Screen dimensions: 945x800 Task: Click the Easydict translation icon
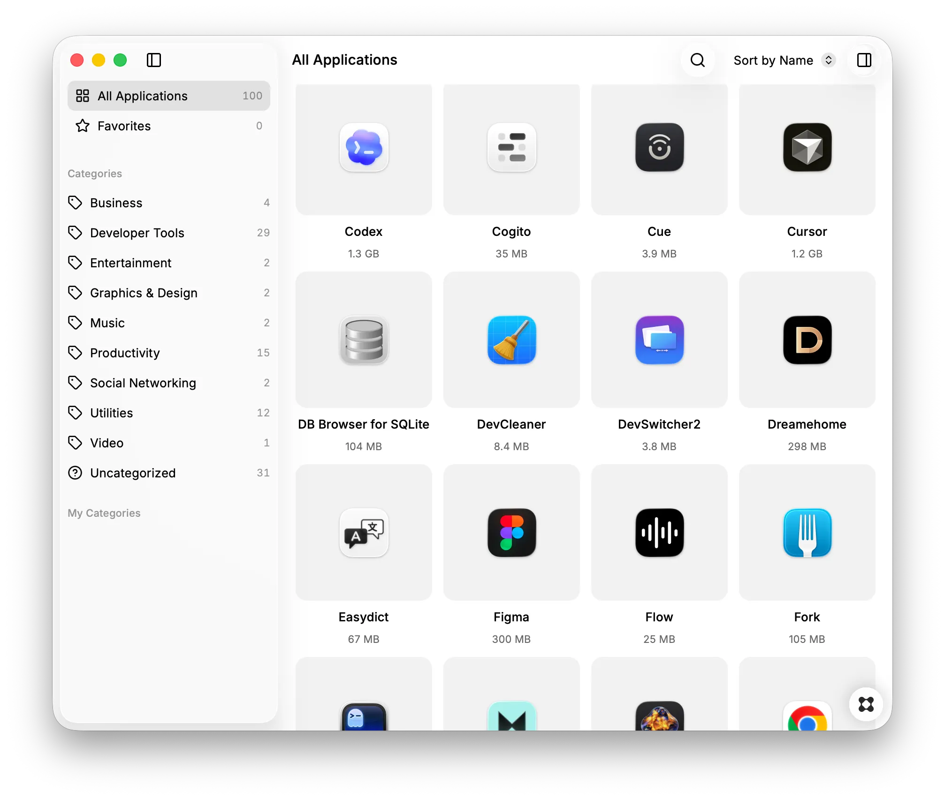point(364,533)
